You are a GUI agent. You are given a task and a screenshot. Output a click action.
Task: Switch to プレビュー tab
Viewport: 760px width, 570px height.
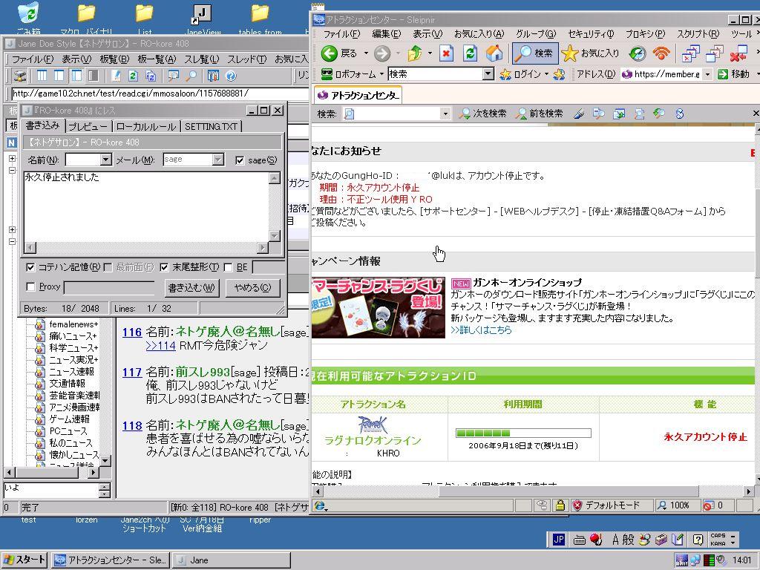tap(88, 126)
